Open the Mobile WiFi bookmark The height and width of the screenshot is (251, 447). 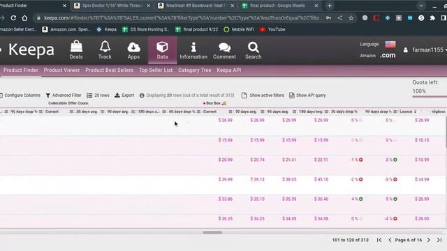(x=239, y=29)
